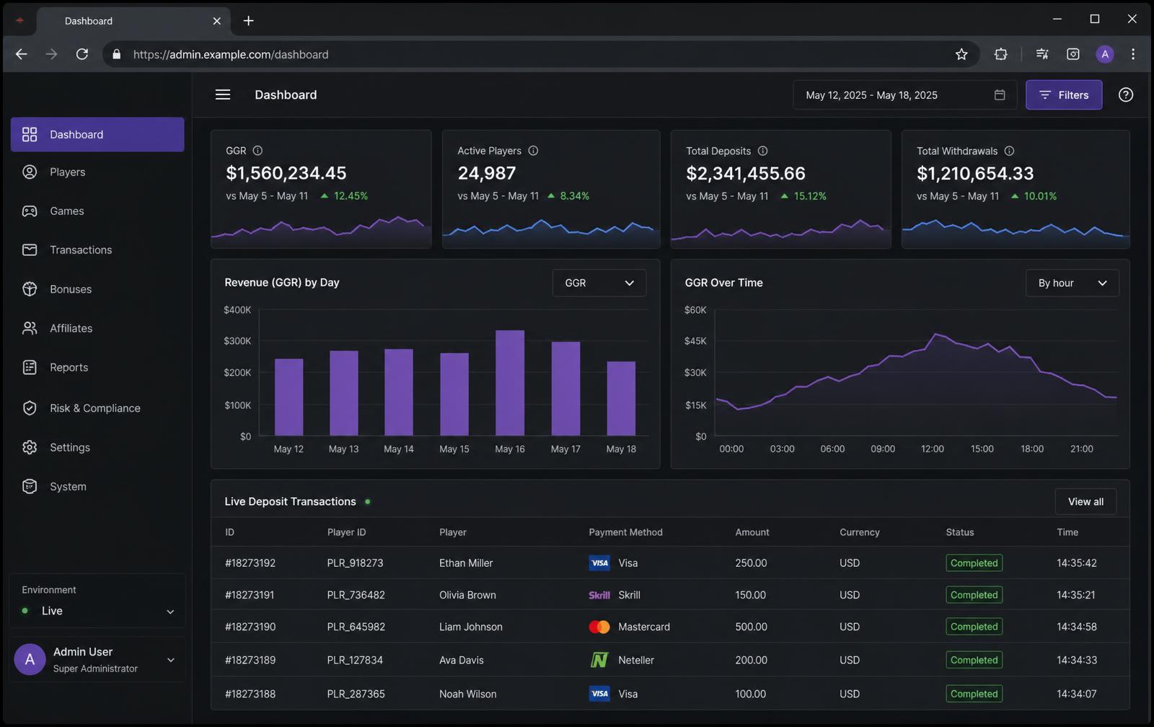Viewport: 1154px width, 727px height.
Task: Click Completed status for transaction #18273192
Action: 974,563
